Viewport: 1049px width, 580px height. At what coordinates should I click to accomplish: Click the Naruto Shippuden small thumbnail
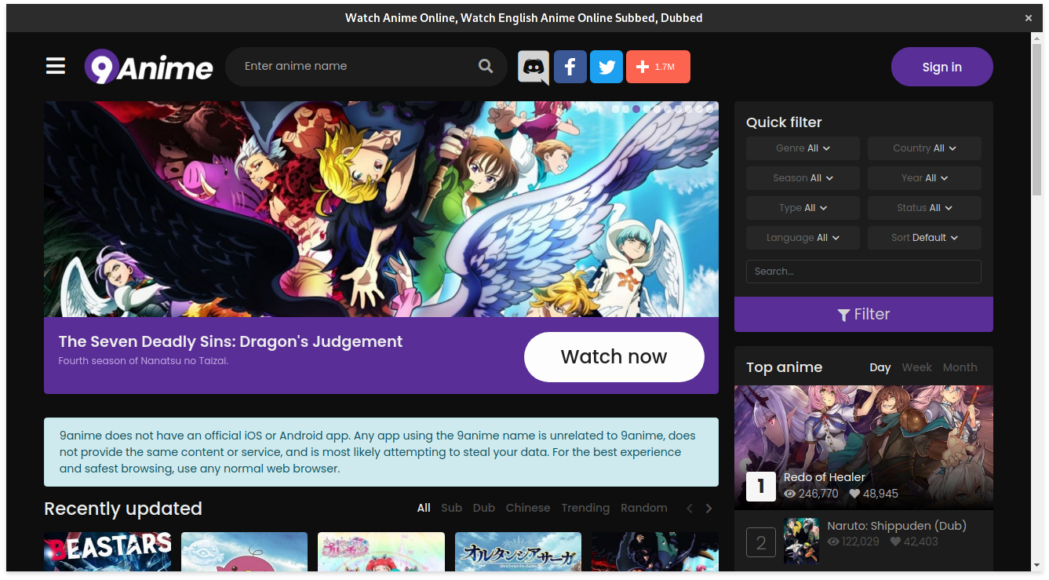coord(801,541)
